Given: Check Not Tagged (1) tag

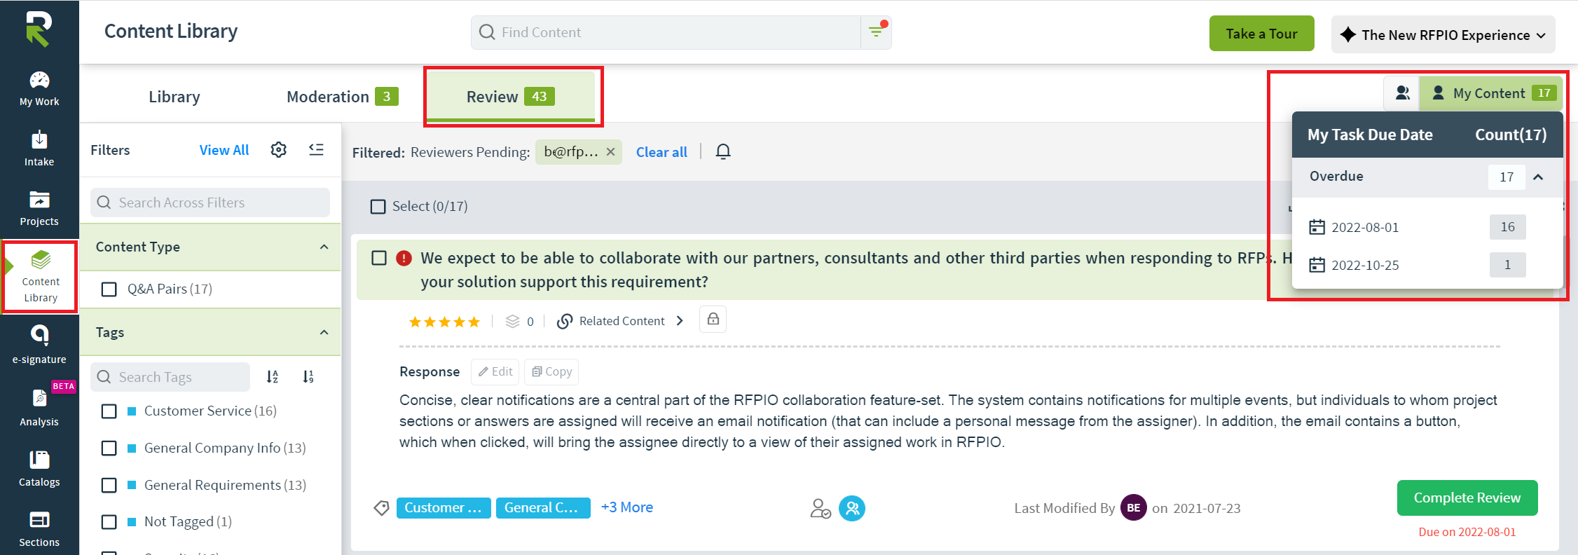Looking at the screenshot, I should pos(109,522).
